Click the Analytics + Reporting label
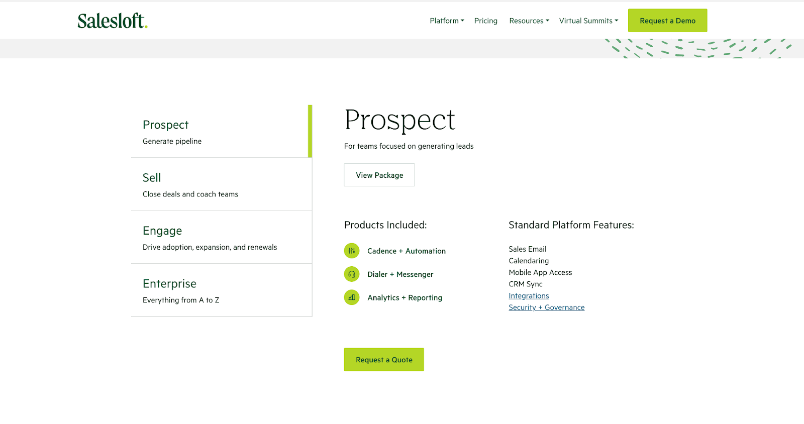 405,298
